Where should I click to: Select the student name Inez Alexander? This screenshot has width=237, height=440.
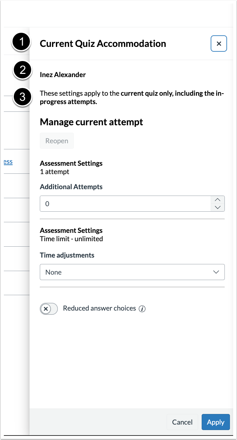tap(63, 75)
